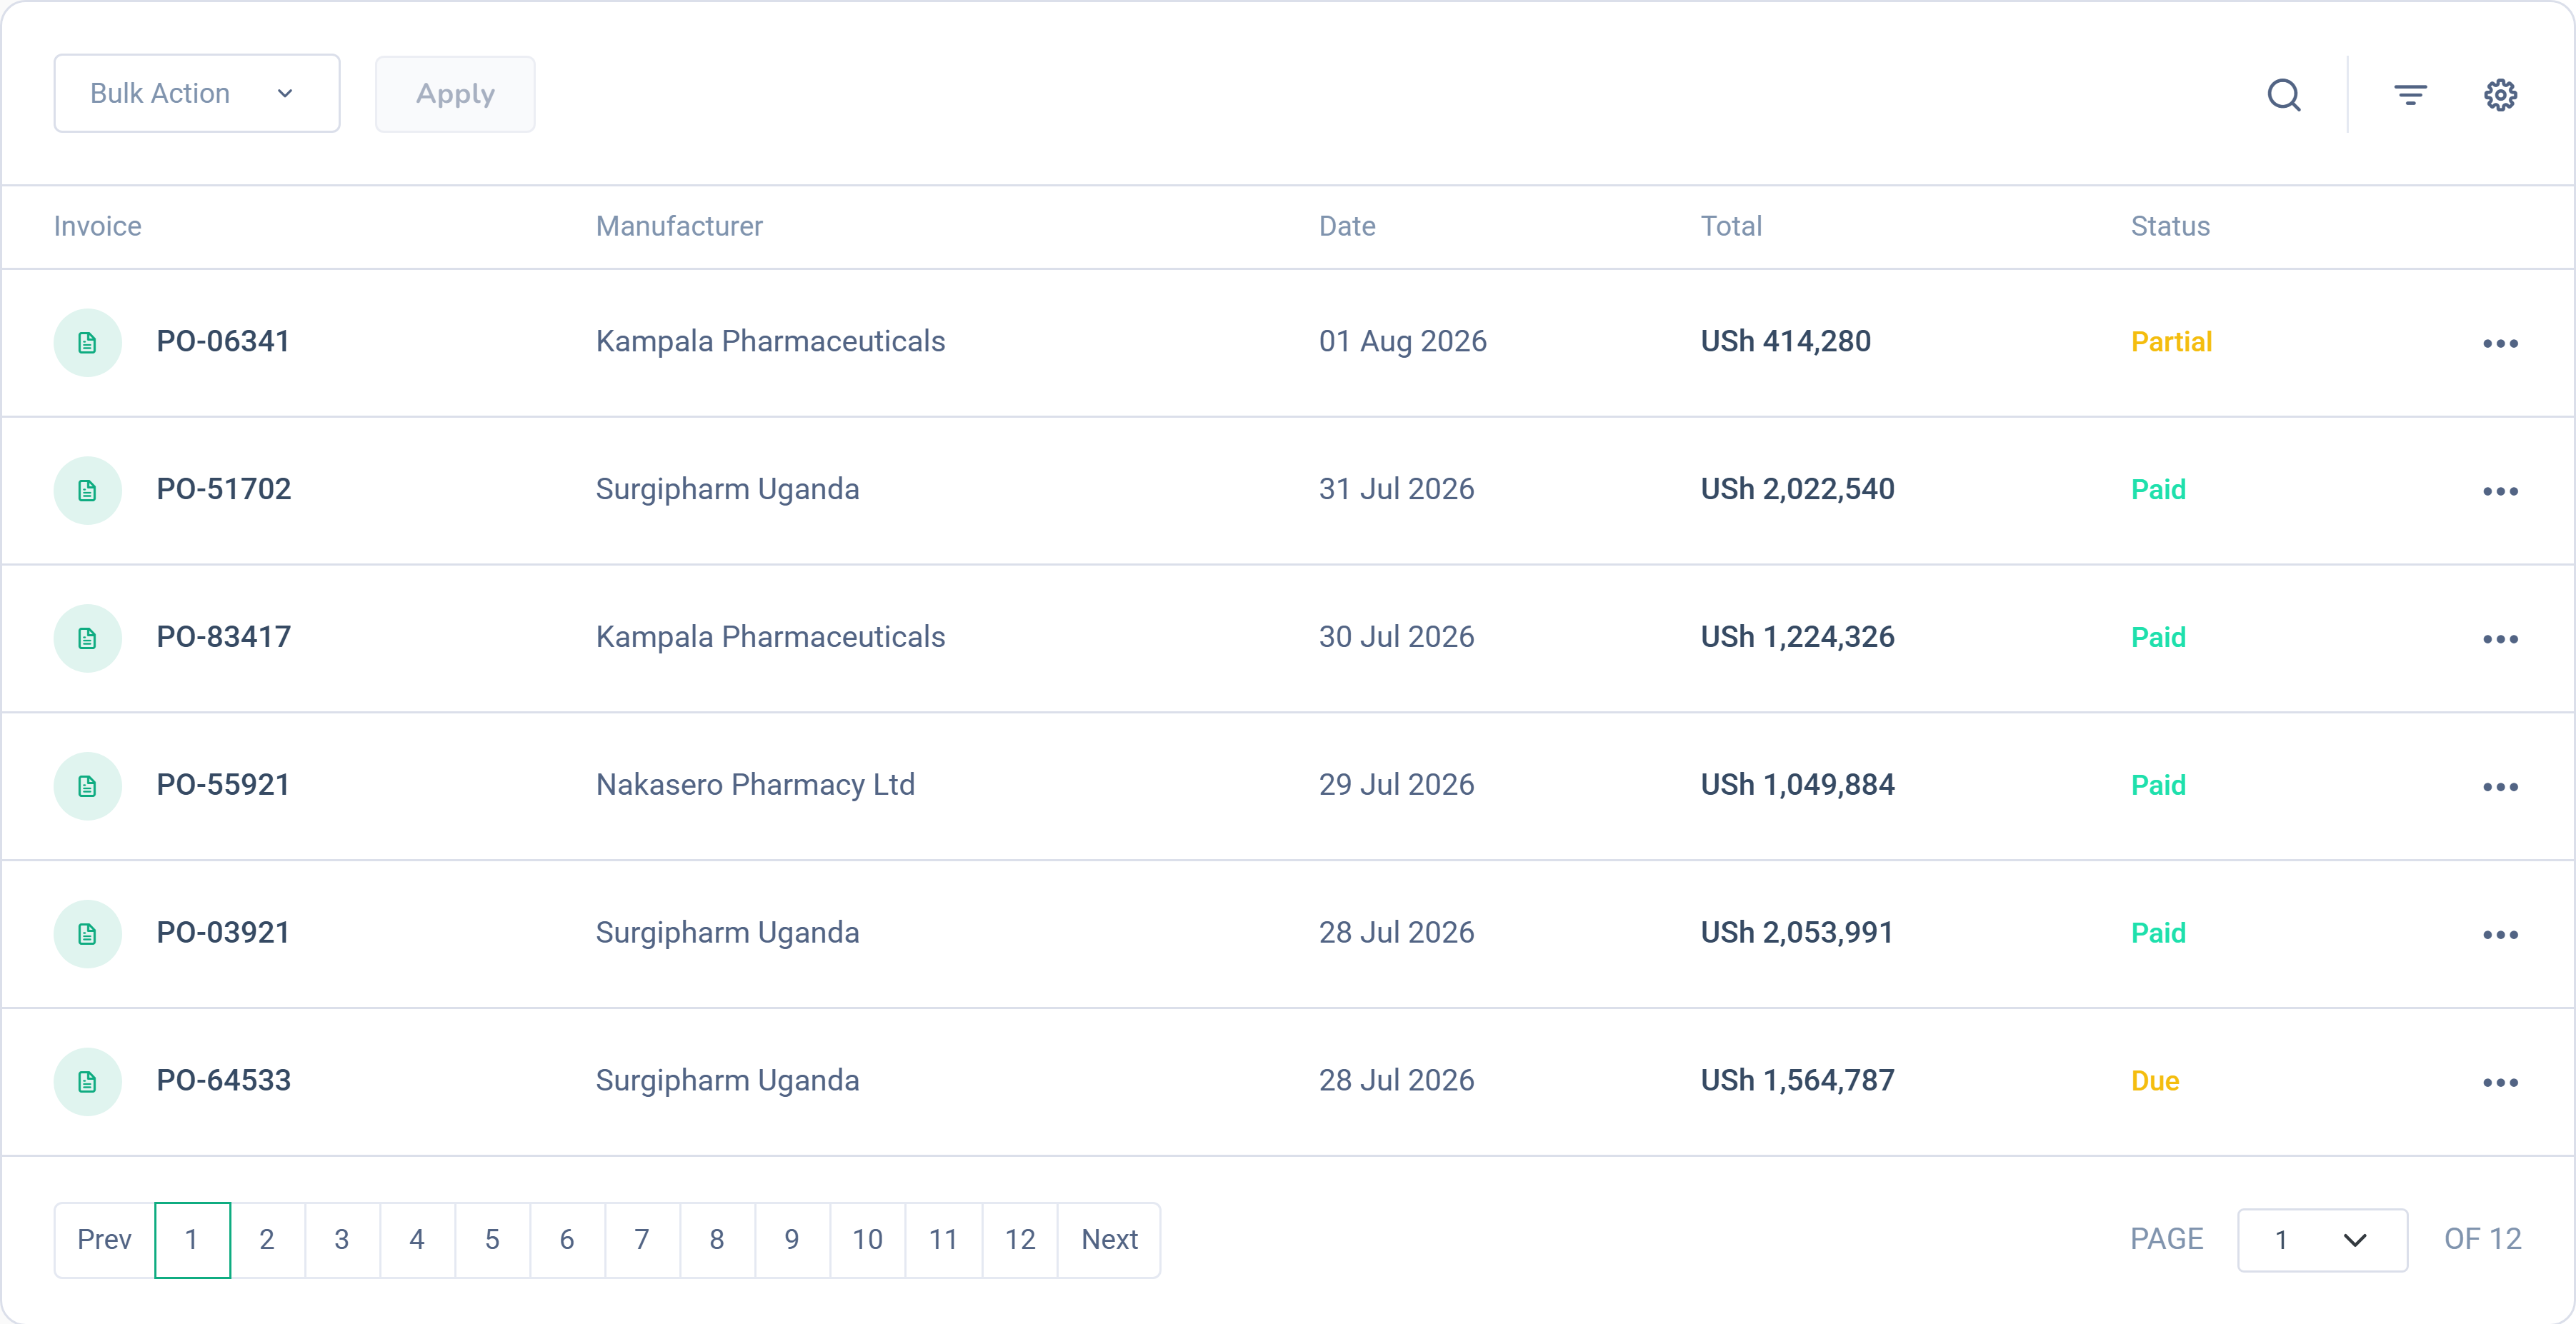Jump to page 5 in pagination

(x=492, y=1240)
